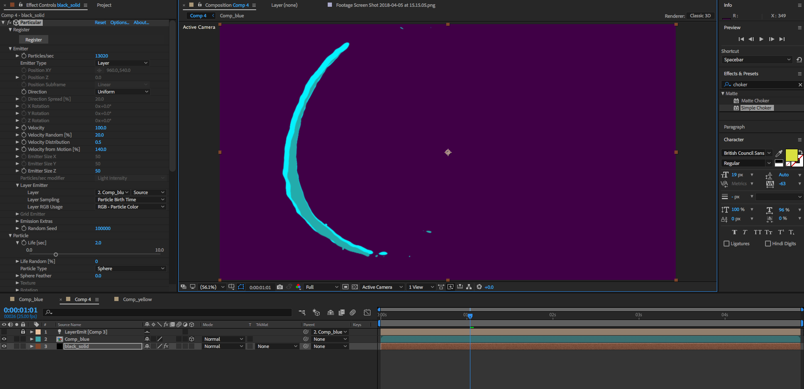
Task: Toggle the Transparency Grid in viewer
Action: [x=355, y=287]
